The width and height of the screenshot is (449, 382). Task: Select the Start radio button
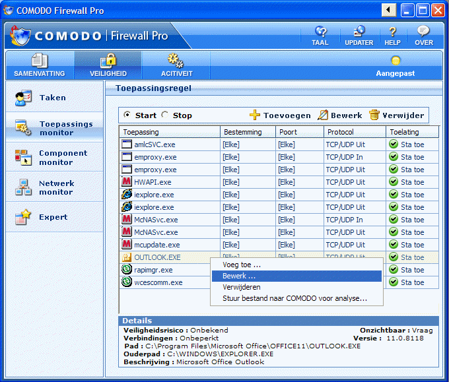point(127,115)
